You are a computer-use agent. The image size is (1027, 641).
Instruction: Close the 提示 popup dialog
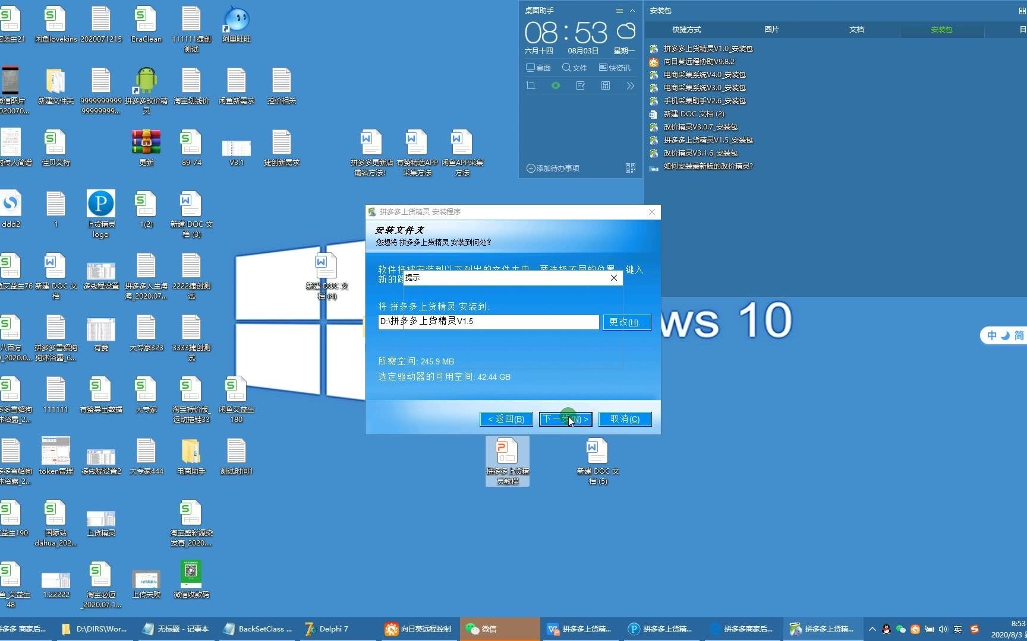(x=614, y=278)
